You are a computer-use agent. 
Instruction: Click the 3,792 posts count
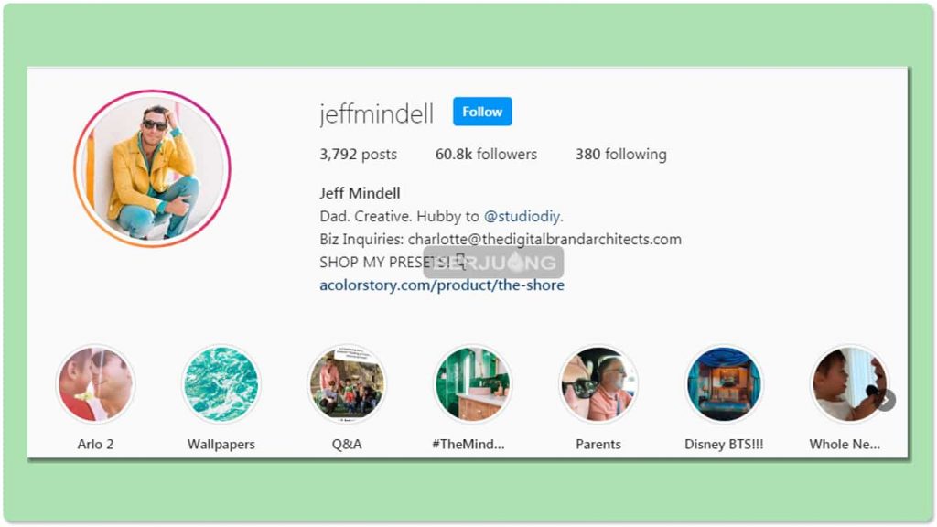coord(358,154)
